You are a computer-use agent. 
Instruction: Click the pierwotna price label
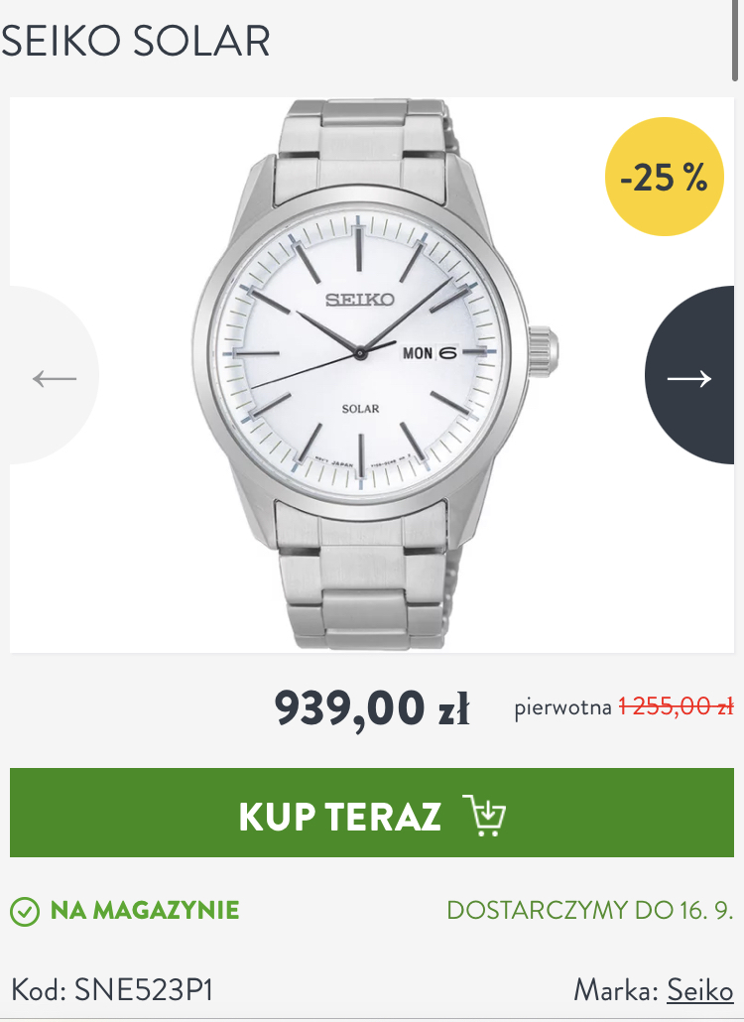coord(562,707)
